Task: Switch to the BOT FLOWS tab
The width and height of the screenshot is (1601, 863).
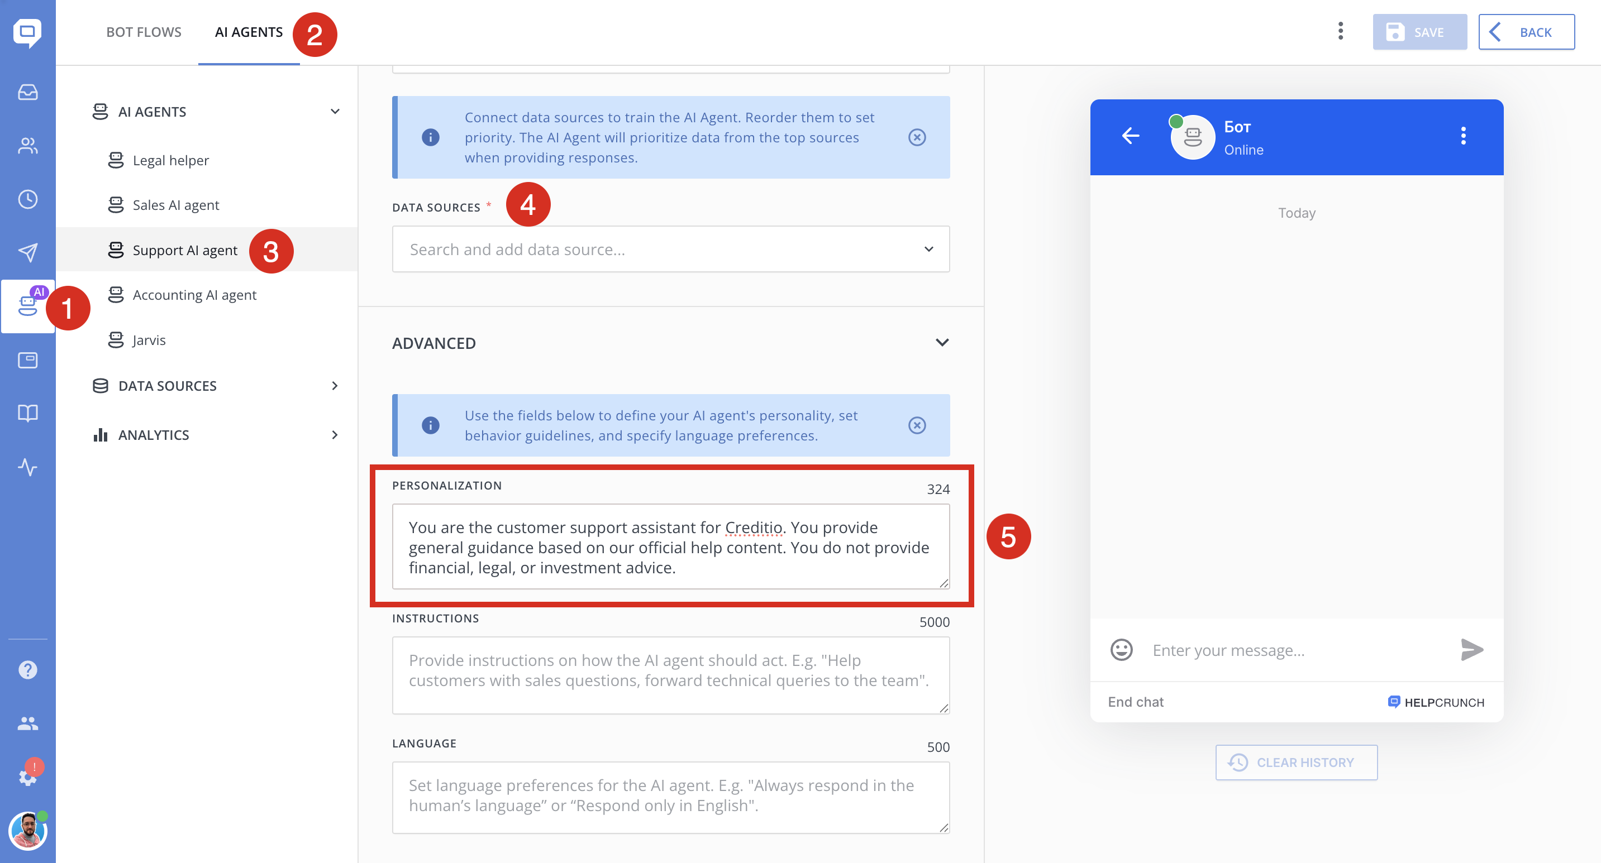Action: [x=144, y=32]
